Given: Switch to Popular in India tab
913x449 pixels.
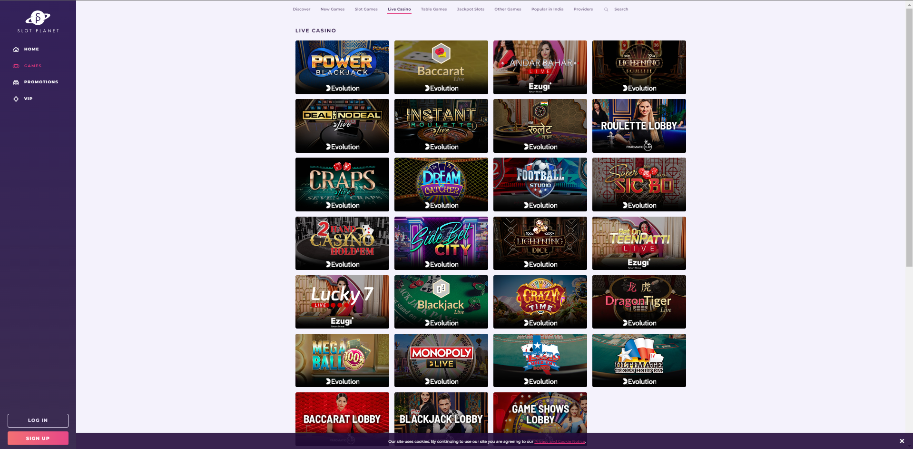Looking at the screenshot, I should point(547,9).
